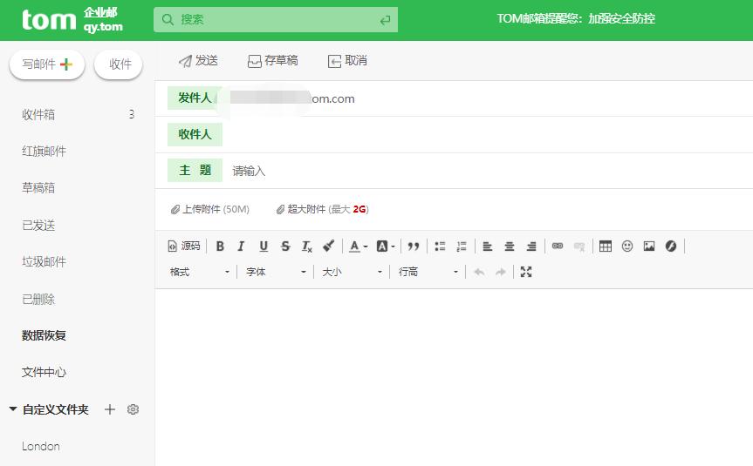Toggle 源码 source code view
Image resolution: width=753 pixels, height=466 pixels.
point(184,246)
